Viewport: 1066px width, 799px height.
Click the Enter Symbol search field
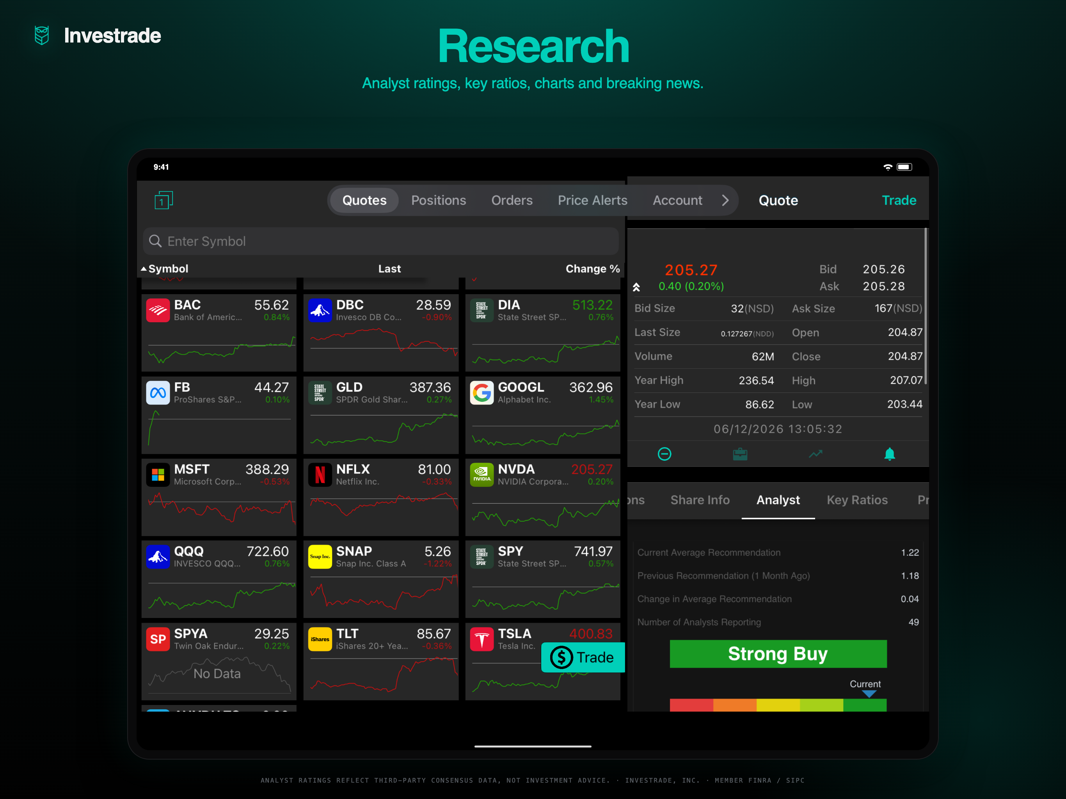tap(381, 241)
